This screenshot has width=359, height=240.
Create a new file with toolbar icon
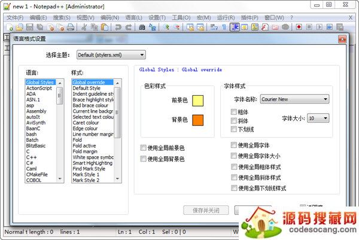pyautogui.click(x=10, y=28)
